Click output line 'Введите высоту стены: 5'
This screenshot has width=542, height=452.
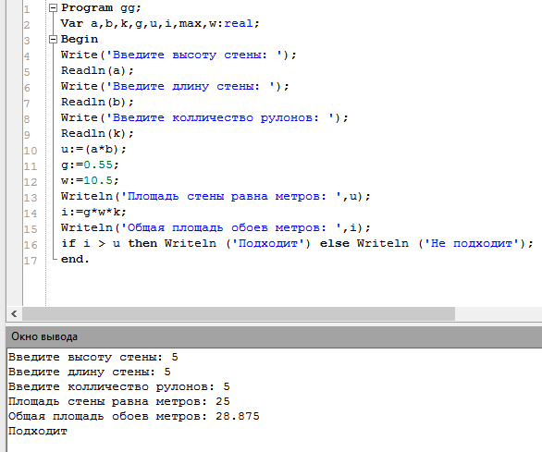tap(93, 357)
